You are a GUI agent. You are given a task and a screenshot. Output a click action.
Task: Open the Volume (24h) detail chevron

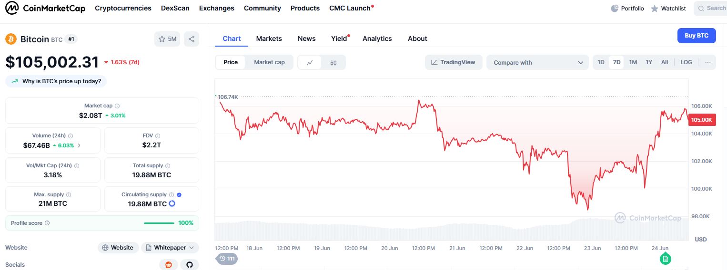[x=79, y=145]
